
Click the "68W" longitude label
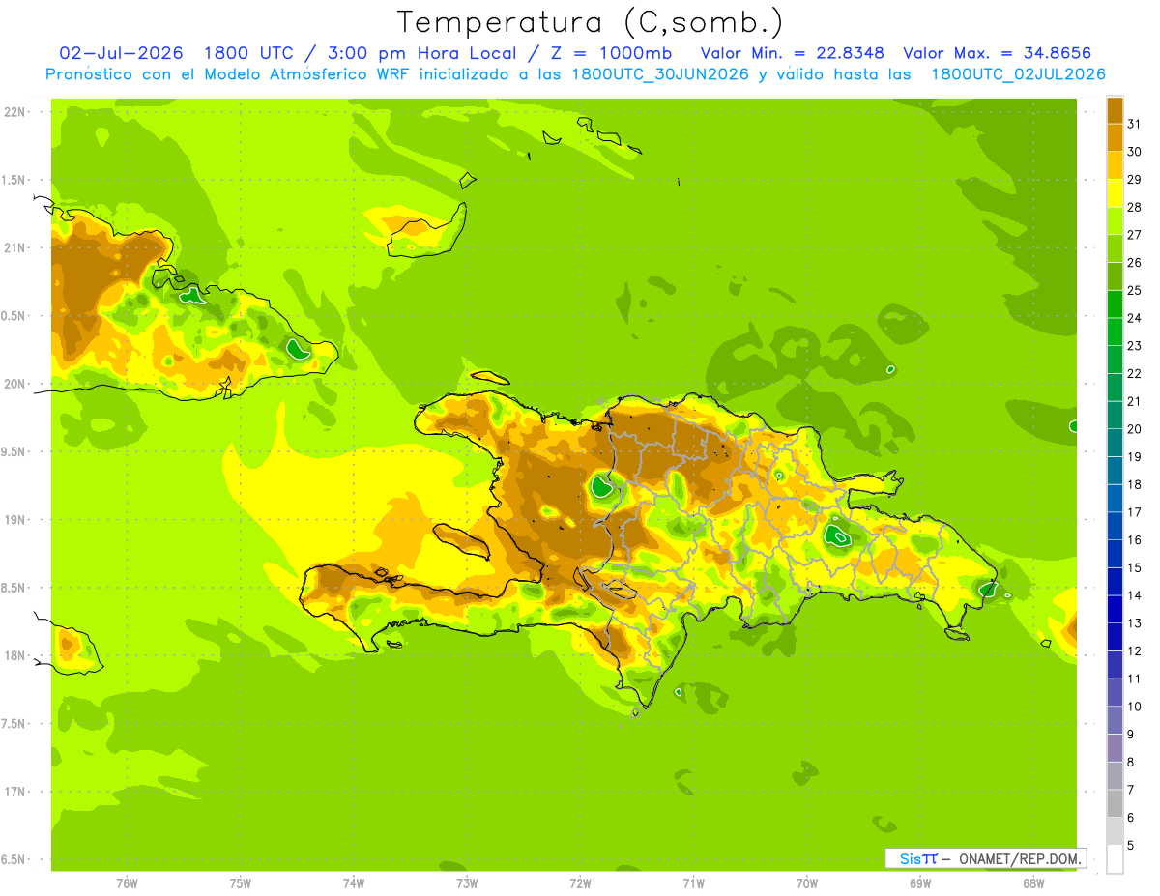pos(1033,883)
